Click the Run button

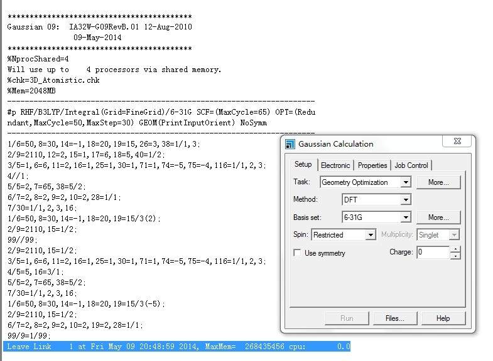(347, 318)
